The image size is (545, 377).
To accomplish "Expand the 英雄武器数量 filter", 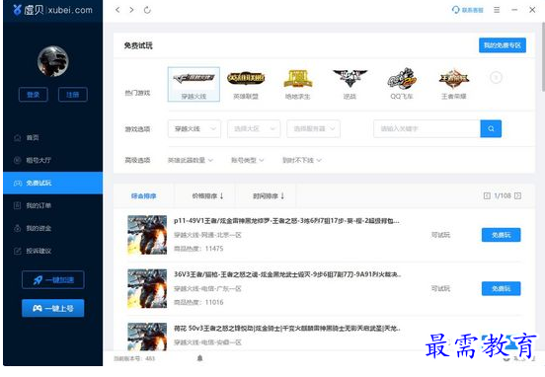I will 191,160.
